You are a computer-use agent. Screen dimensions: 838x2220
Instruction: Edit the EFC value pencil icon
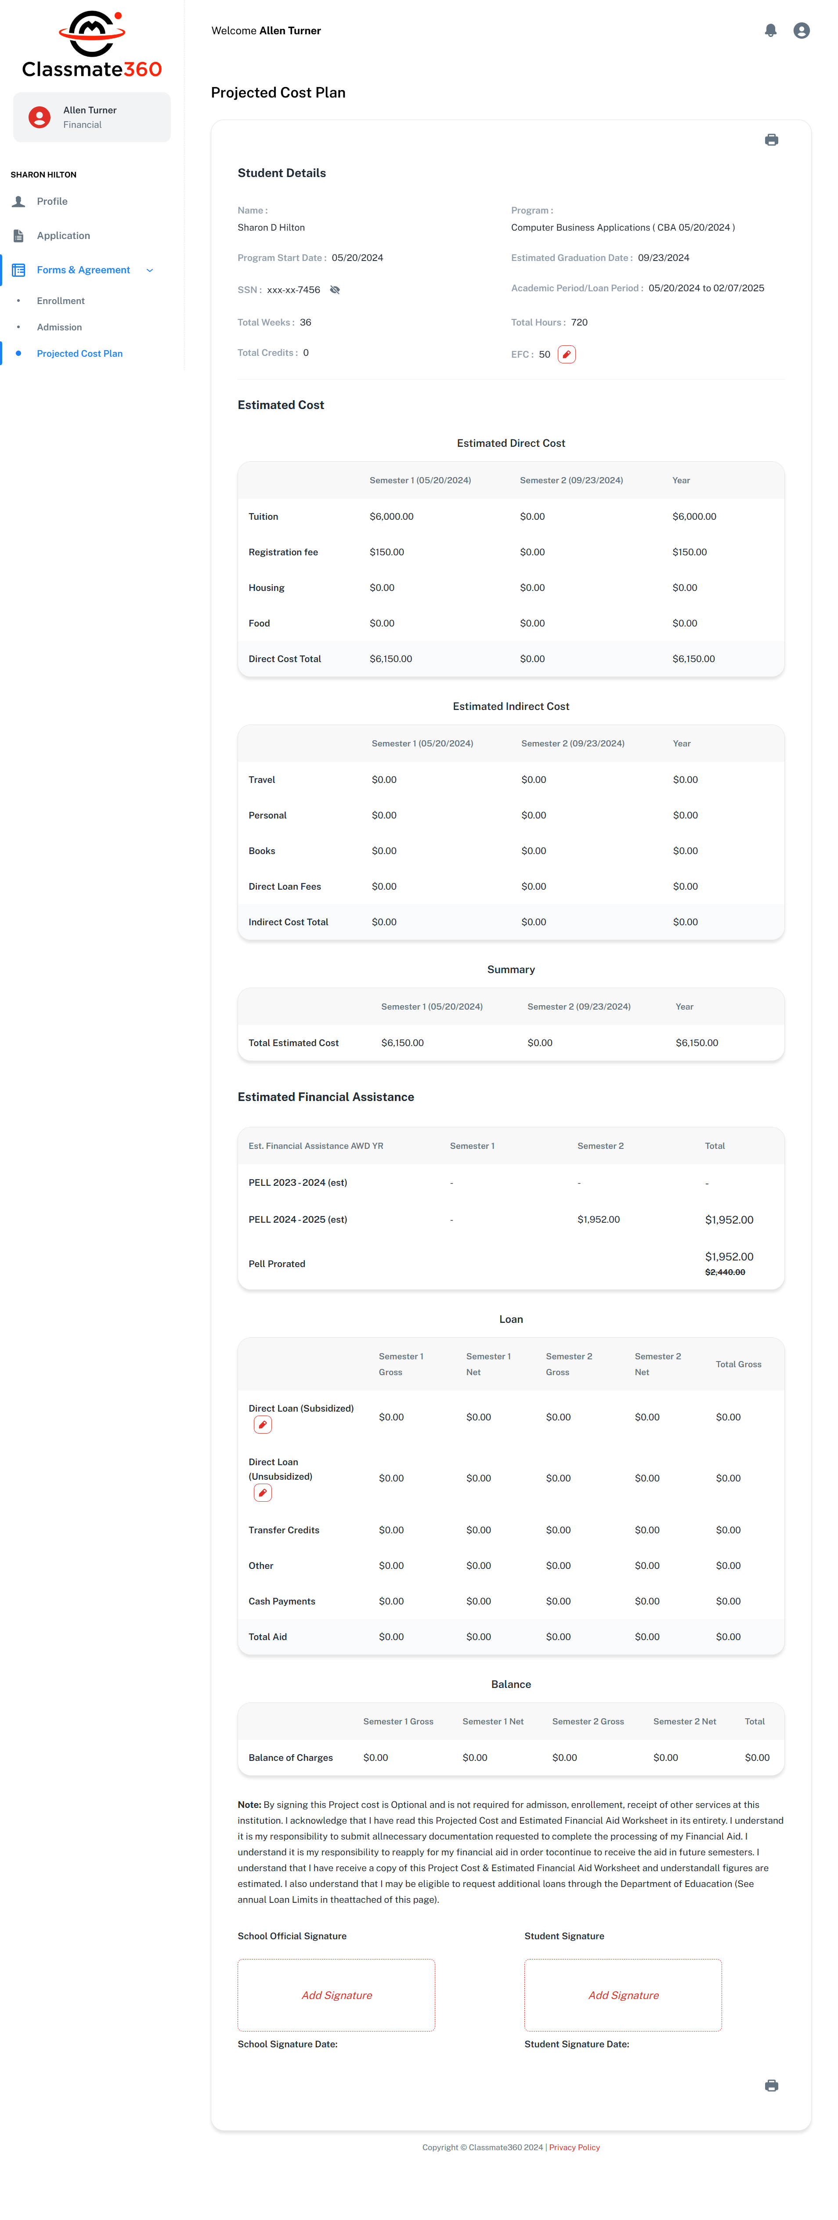[x=566, y=354]
